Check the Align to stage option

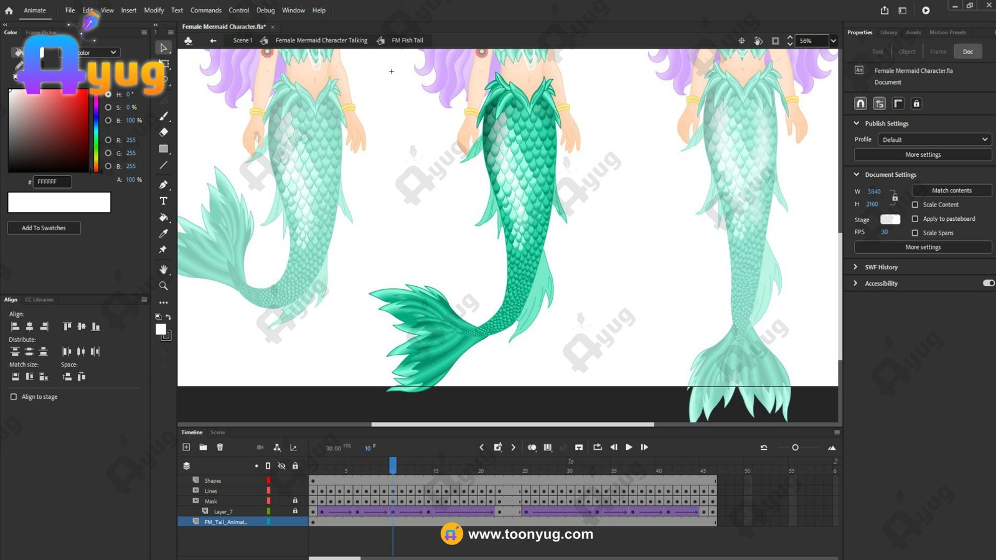[x=14, y=396]
